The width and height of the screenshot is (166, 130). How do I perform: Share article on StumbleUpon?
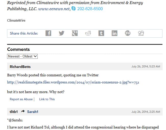point(128,33)
